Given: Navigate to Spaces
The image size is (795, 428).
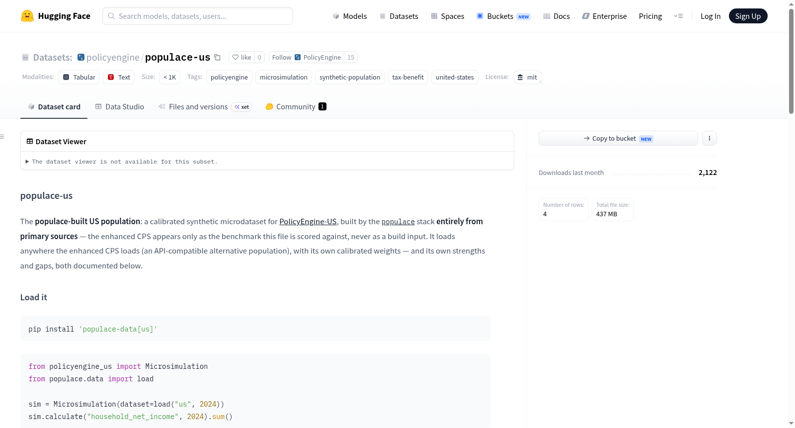Looking at the screenshot, I should tap(447, 16).
